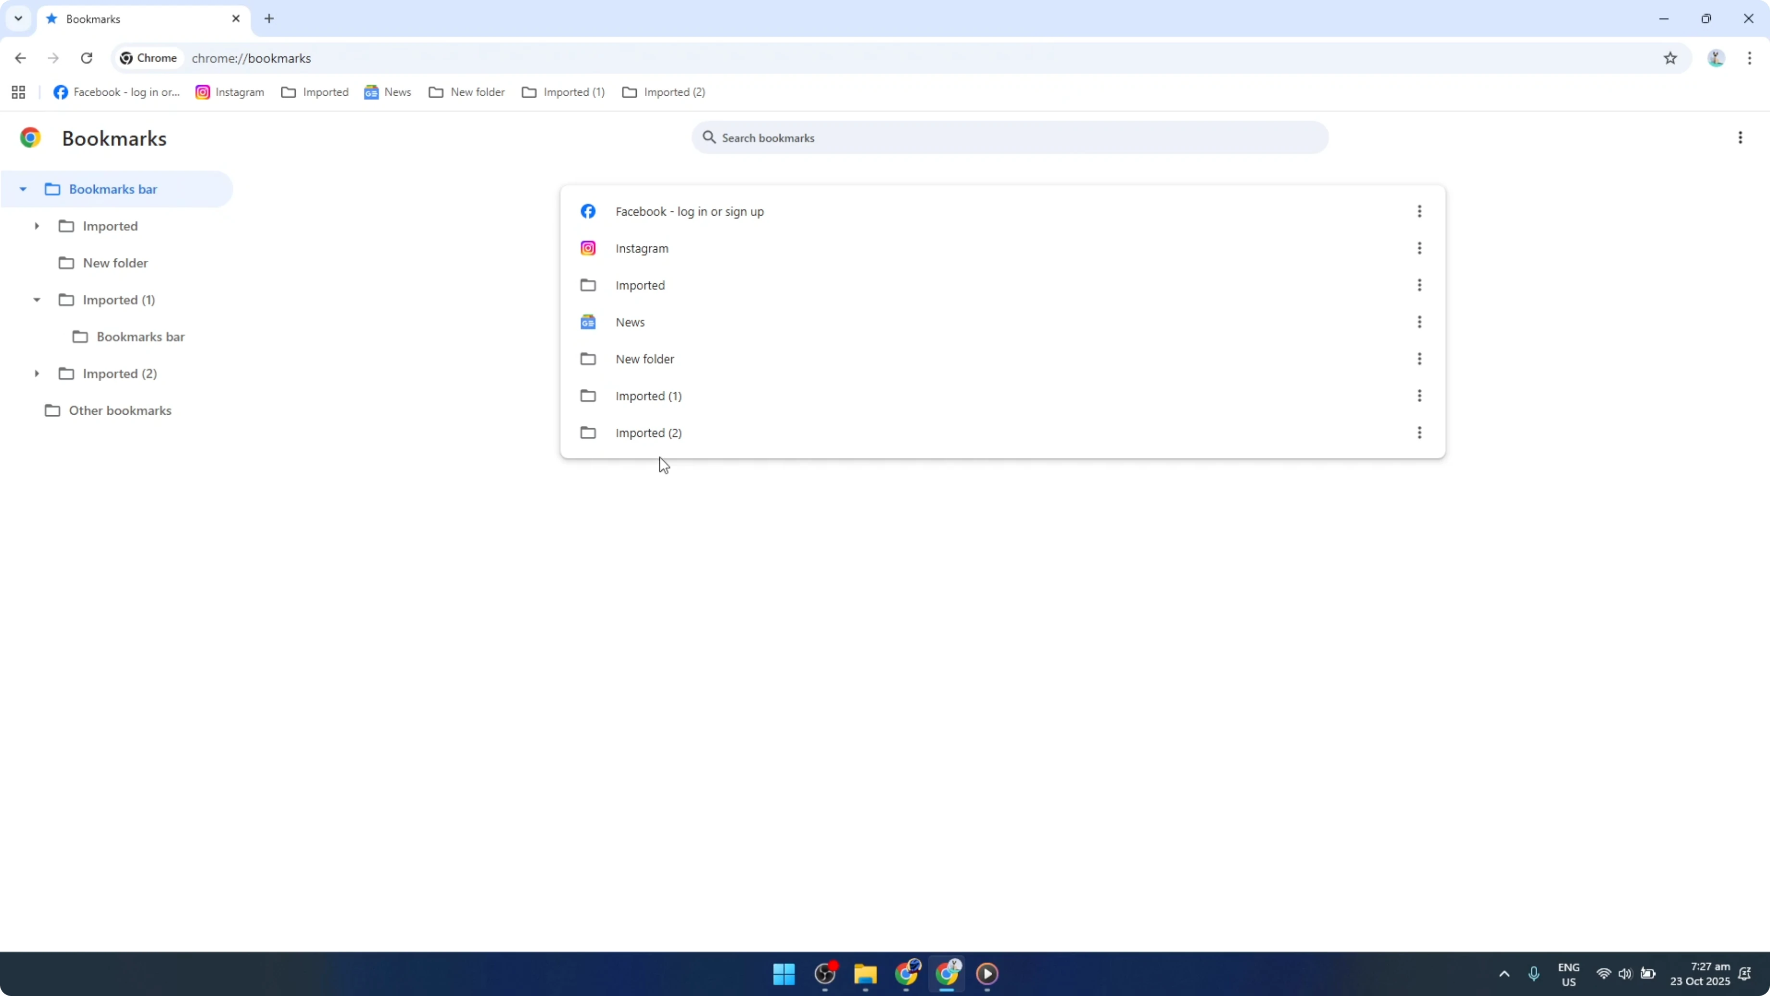Open more actions for Imported (2) row
The width and height of the screenshot is (1770, 996).
click(1419, 433)
